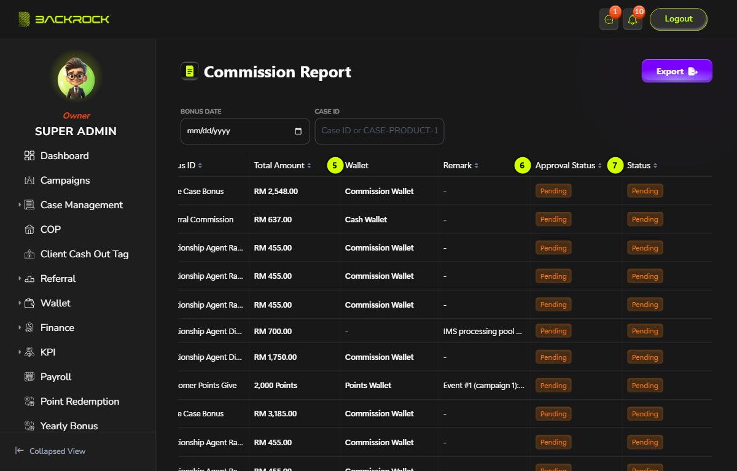Viewport: 737px width, 471px height.
Task: Sort by the Approval Status sort arrows
Action: tap(599, 166)
